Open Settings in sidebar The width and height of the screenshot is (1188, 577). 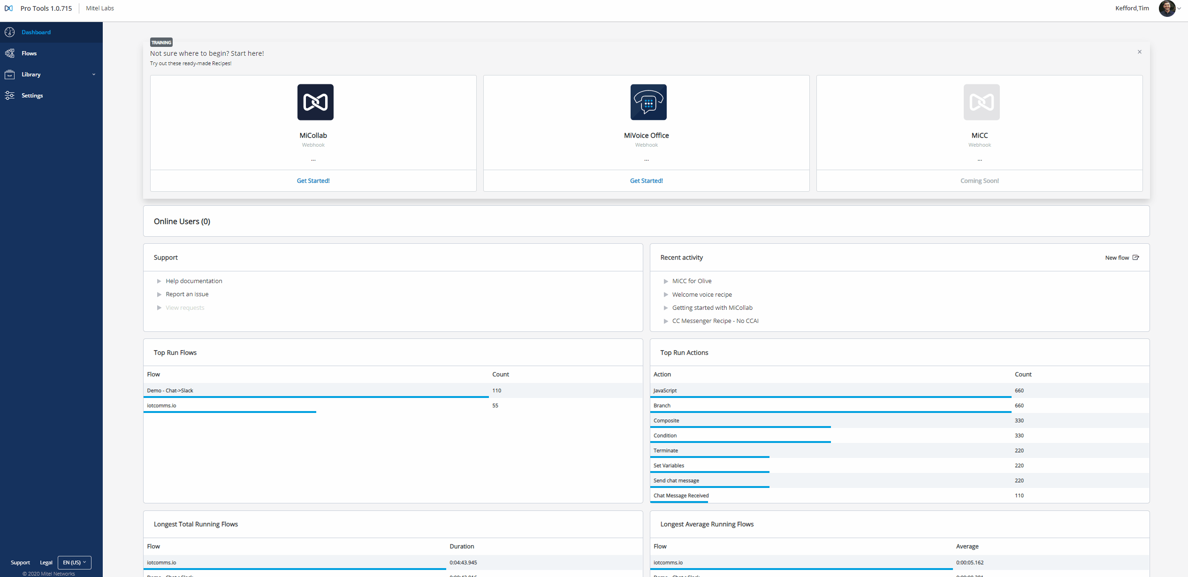coord(51,96)
